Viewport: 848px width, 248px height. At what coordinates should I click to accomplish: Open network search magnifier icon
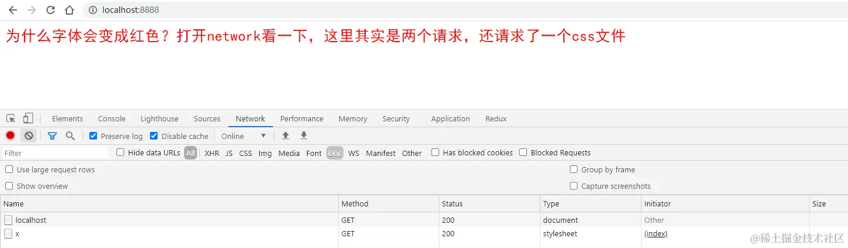(x=70, y=135)
